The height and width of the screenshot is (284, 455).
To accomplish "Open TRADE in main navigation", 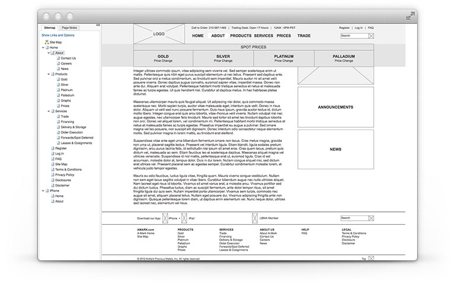I will coord(304,35).
